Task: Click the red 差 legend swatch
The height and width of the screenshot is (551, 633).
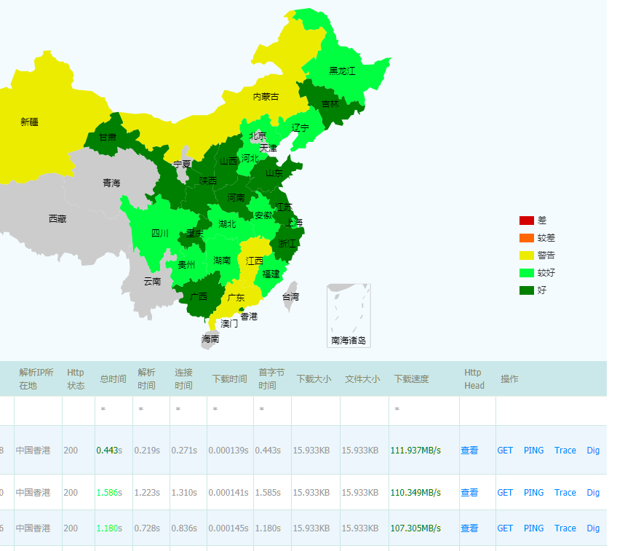Action: (x=527, y=221)
